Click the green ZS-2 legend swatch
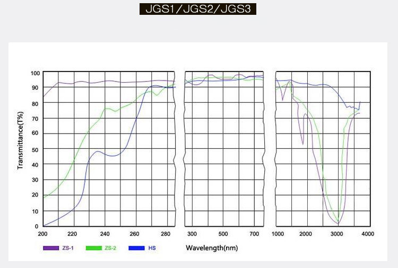Viewport: 398px width, 268px height. (93, 248)
